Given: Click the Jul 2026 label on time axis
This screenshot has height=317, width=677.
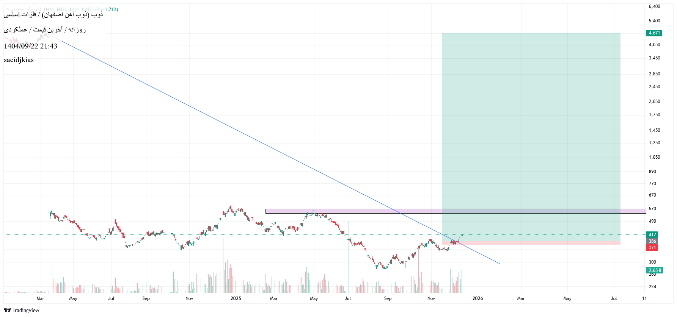Looking at the screenshot, I should pyautogui.click(x=614, y=298).
